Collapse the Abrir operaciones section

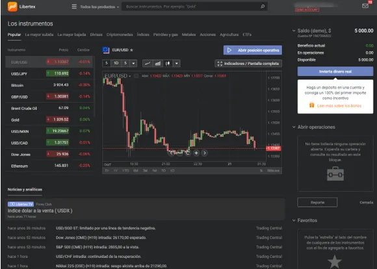pos(294,127)
